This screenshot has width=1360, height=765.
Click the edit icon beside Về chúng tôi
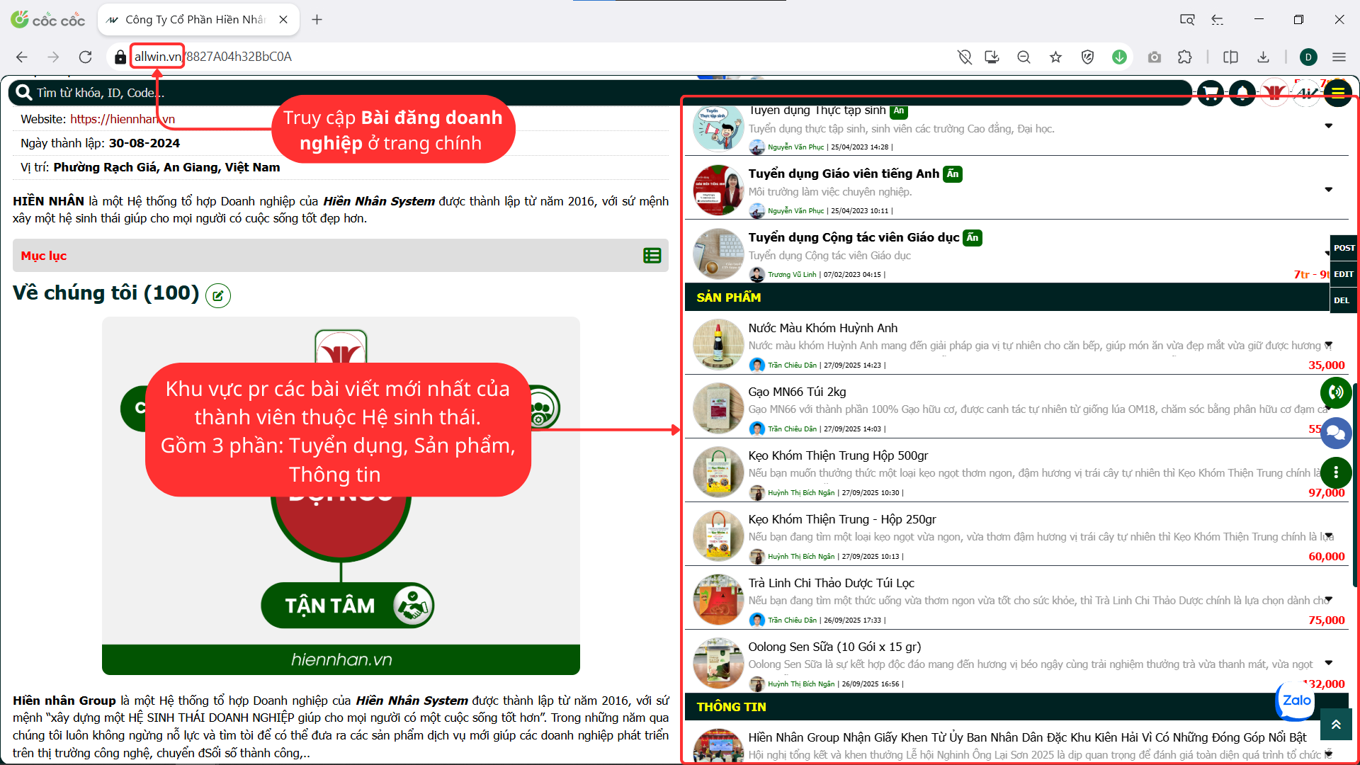(x=218, y=295)
